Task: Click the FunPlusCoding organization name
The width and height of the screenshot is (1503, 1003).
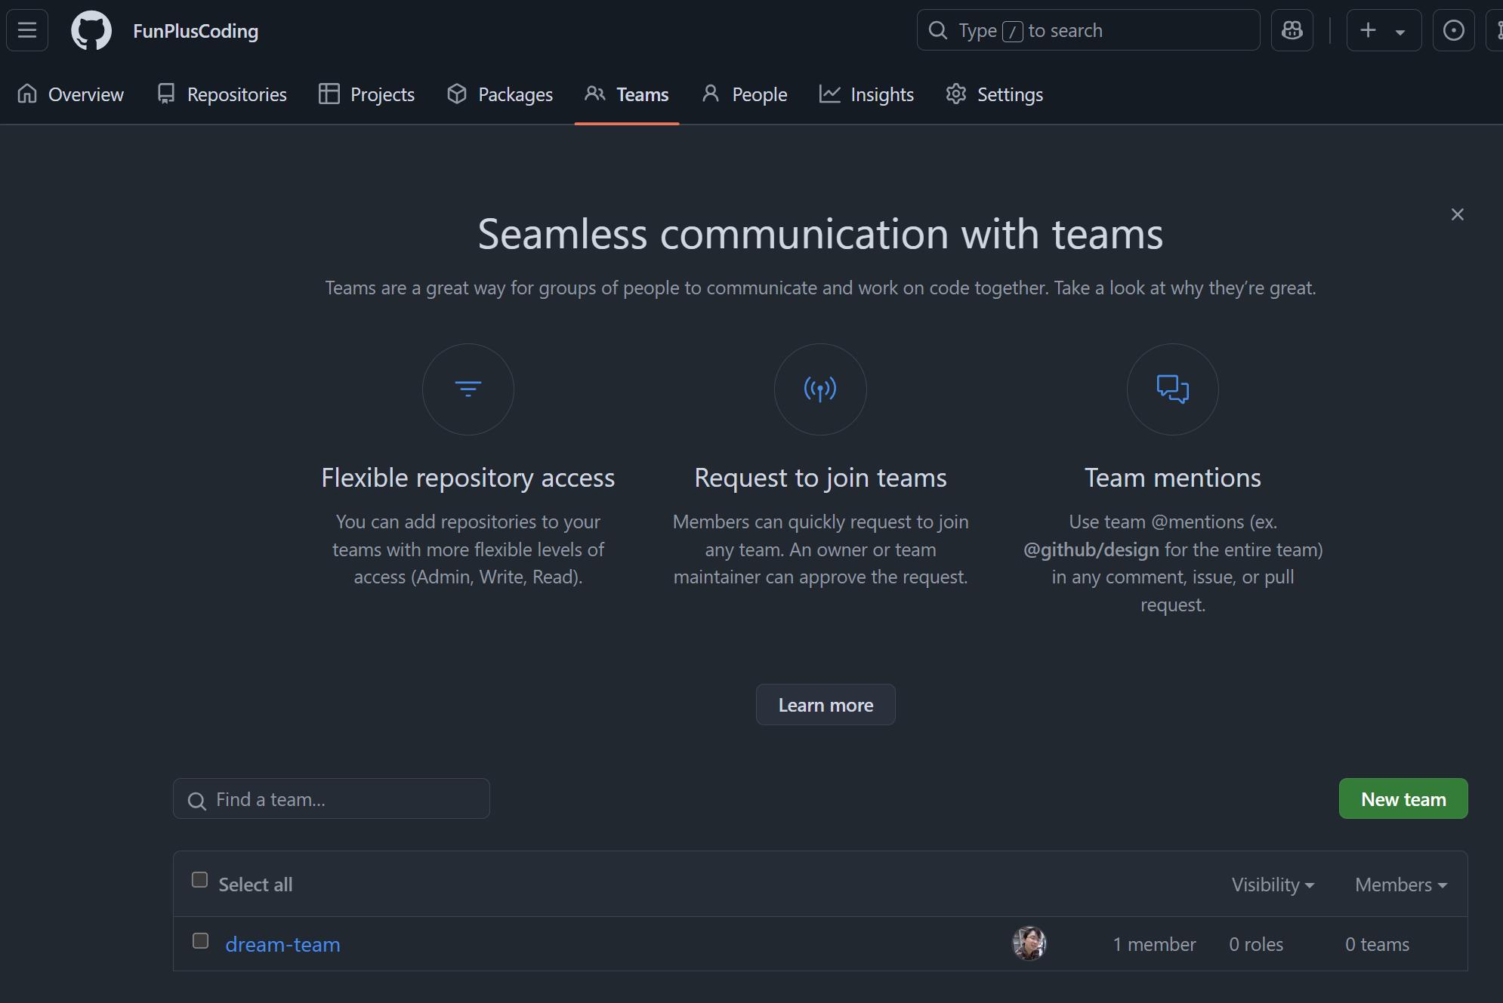Action: (196, 31)
